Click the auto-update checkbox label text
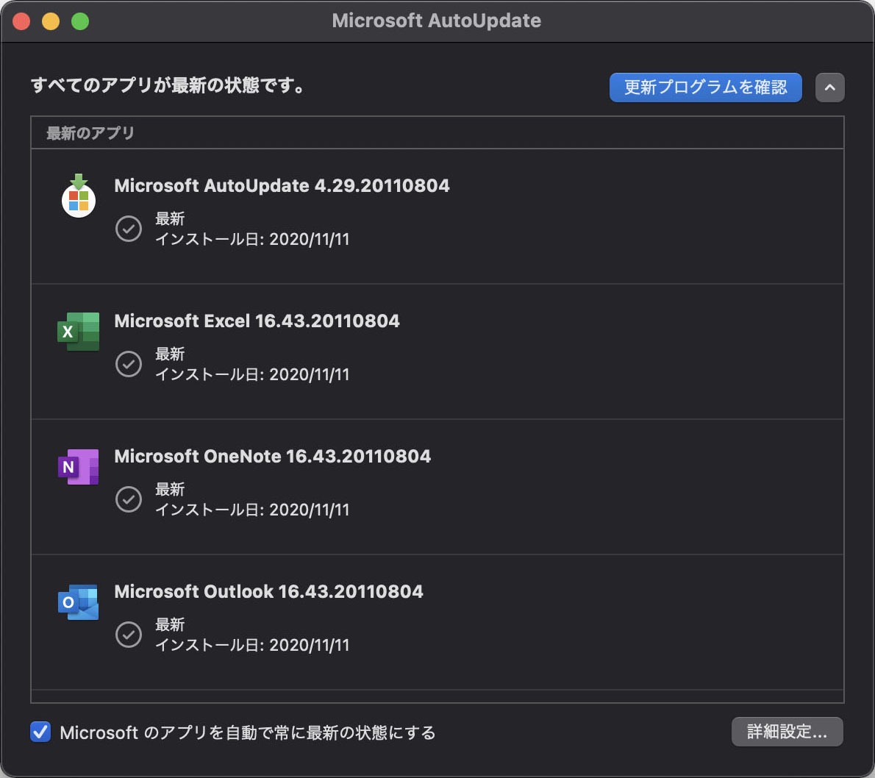The image size is (875, 778). 248,732
